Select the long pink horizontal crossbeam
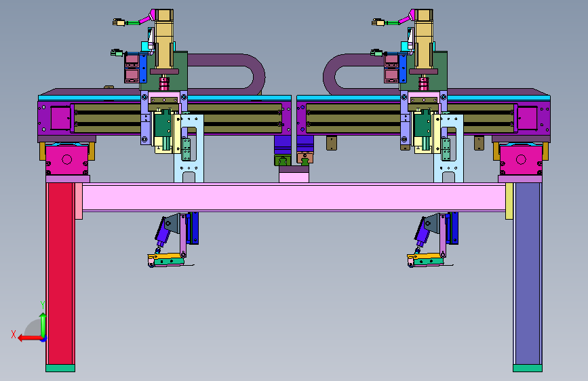 pyautogui.click(x=294, y=197)
